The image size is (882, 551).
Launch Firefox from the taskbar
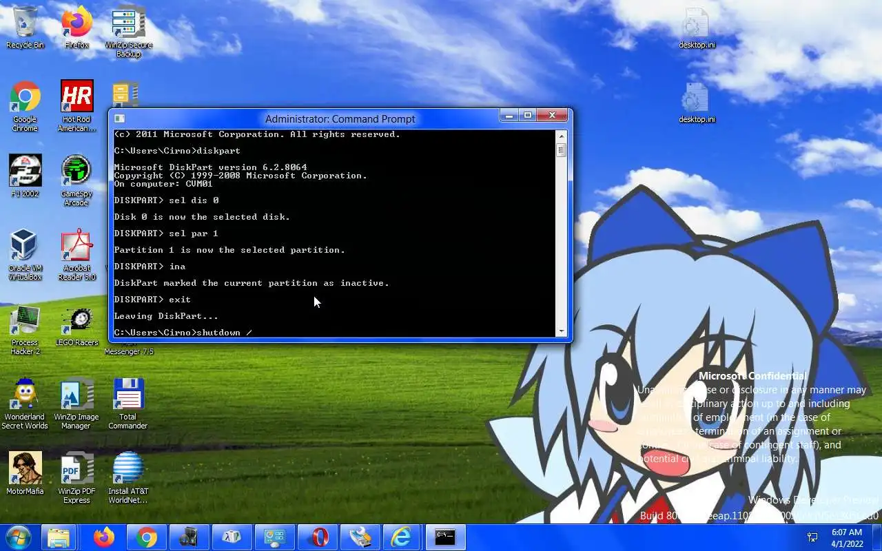click(103, 537)
